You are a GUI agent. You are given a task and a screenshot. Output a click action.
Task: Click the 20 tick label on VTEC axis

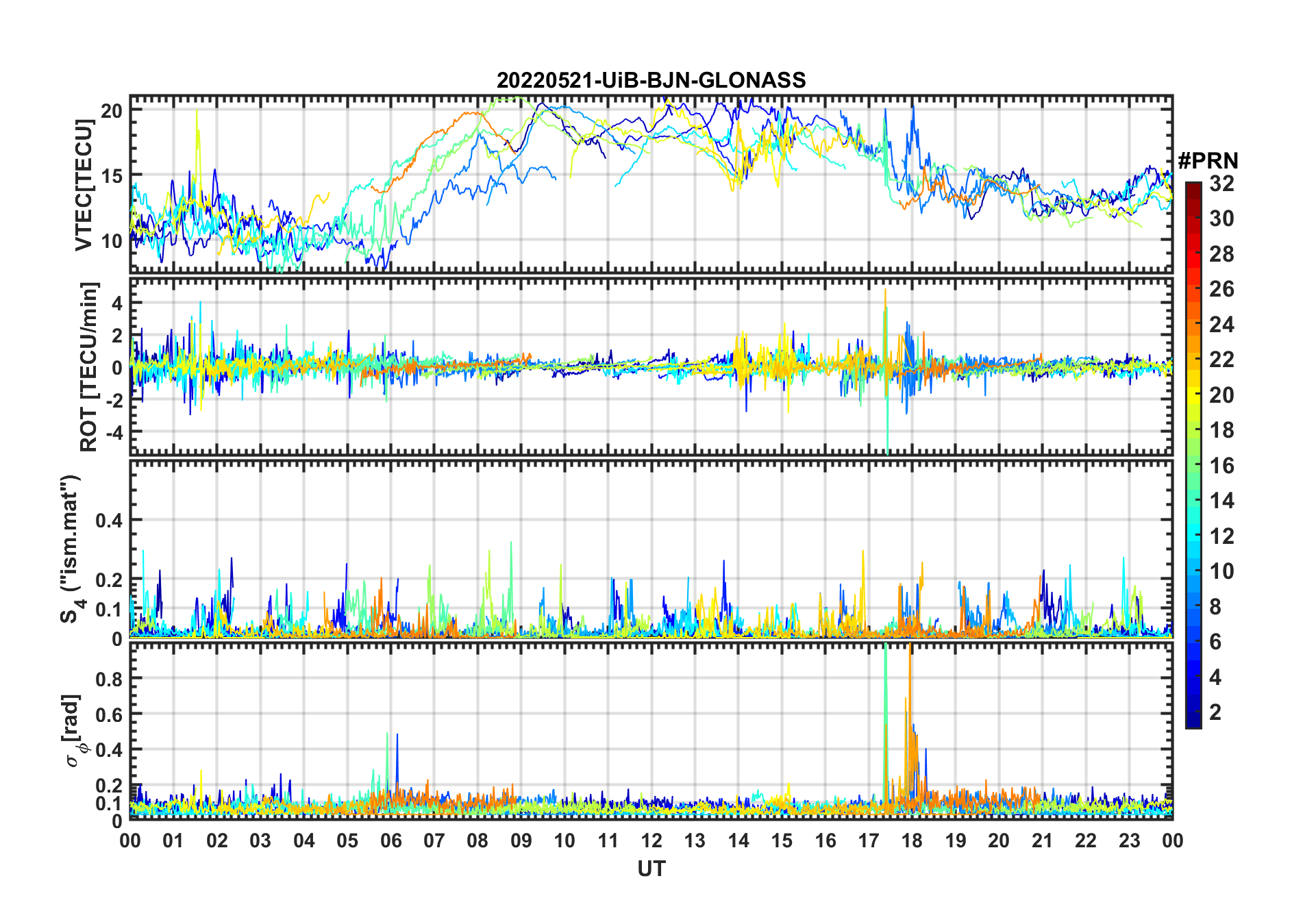pos(112,111)
